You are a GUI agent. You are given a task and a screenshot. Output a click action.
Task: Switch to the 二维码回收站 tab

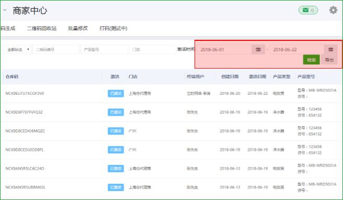click(42, 28)
